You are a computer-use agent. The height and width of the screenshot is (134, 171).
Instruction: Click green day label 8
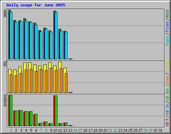[46, 130]
